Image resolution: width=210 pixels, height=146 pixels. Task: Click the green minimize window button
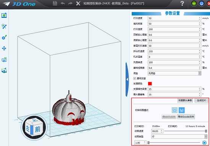coord(194,3)
